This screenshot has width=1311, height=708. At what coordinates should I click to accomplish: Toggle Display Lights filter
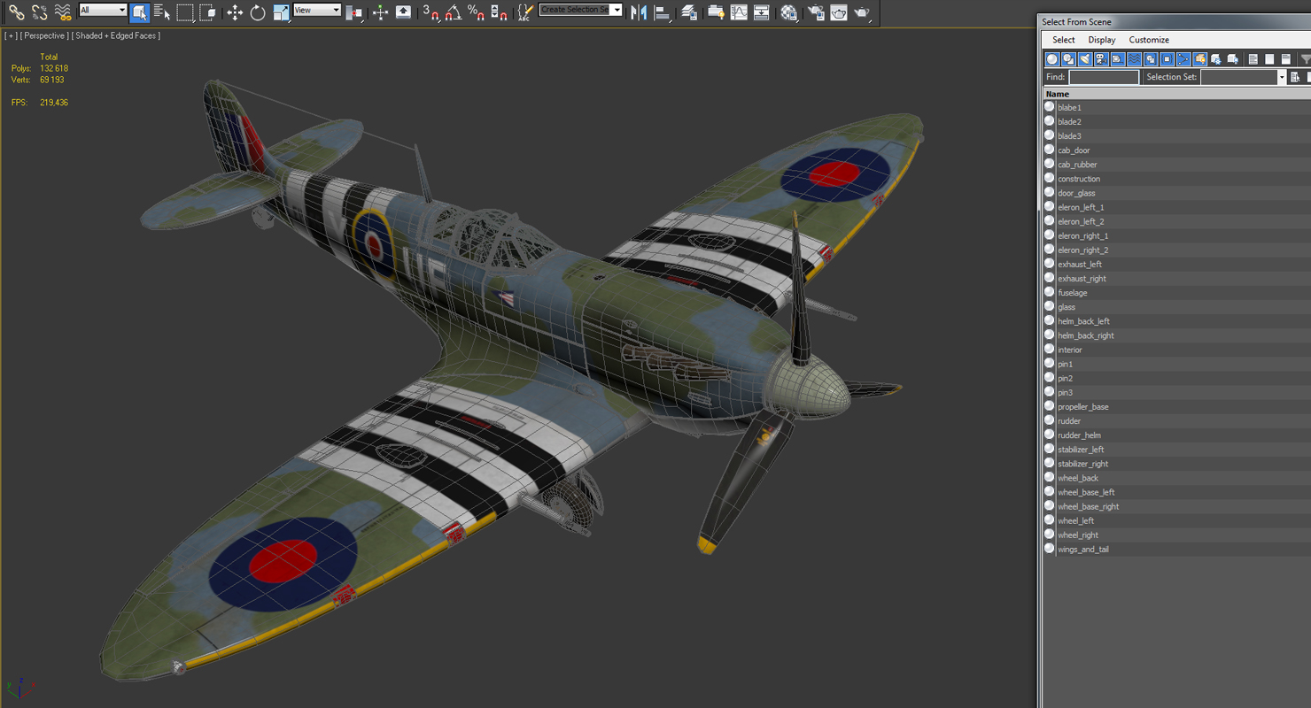(1084, 59)
